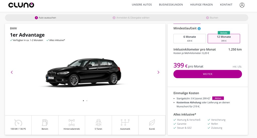This screenshot has height=138, width=257.
Task: Open the user account profile icon
Action: click(x=242, y=5)
